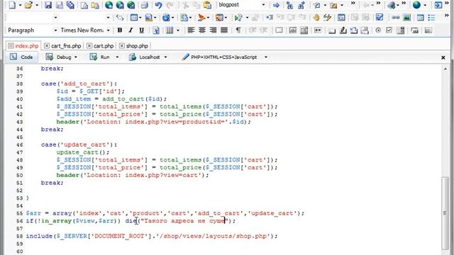454x255 pixels.
Task: Expand the Run dropdown arrow
Action: click(x=117, y=57)
